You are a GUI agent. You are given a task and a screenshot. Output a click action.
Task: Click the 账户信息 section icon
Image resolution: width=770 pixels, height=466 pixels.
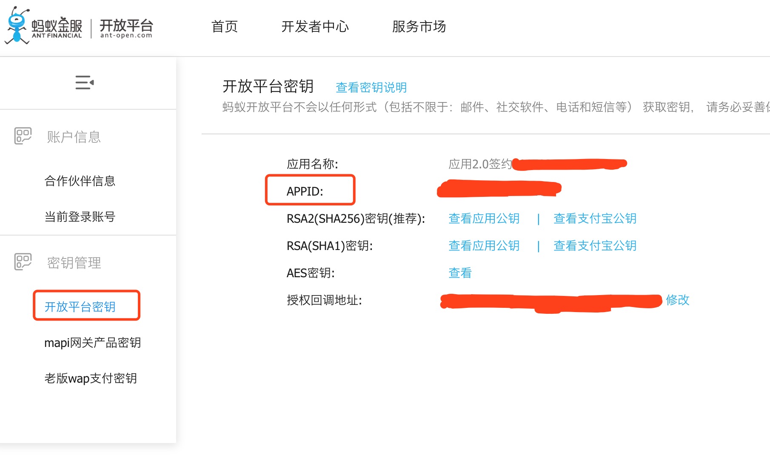point(23,136)
